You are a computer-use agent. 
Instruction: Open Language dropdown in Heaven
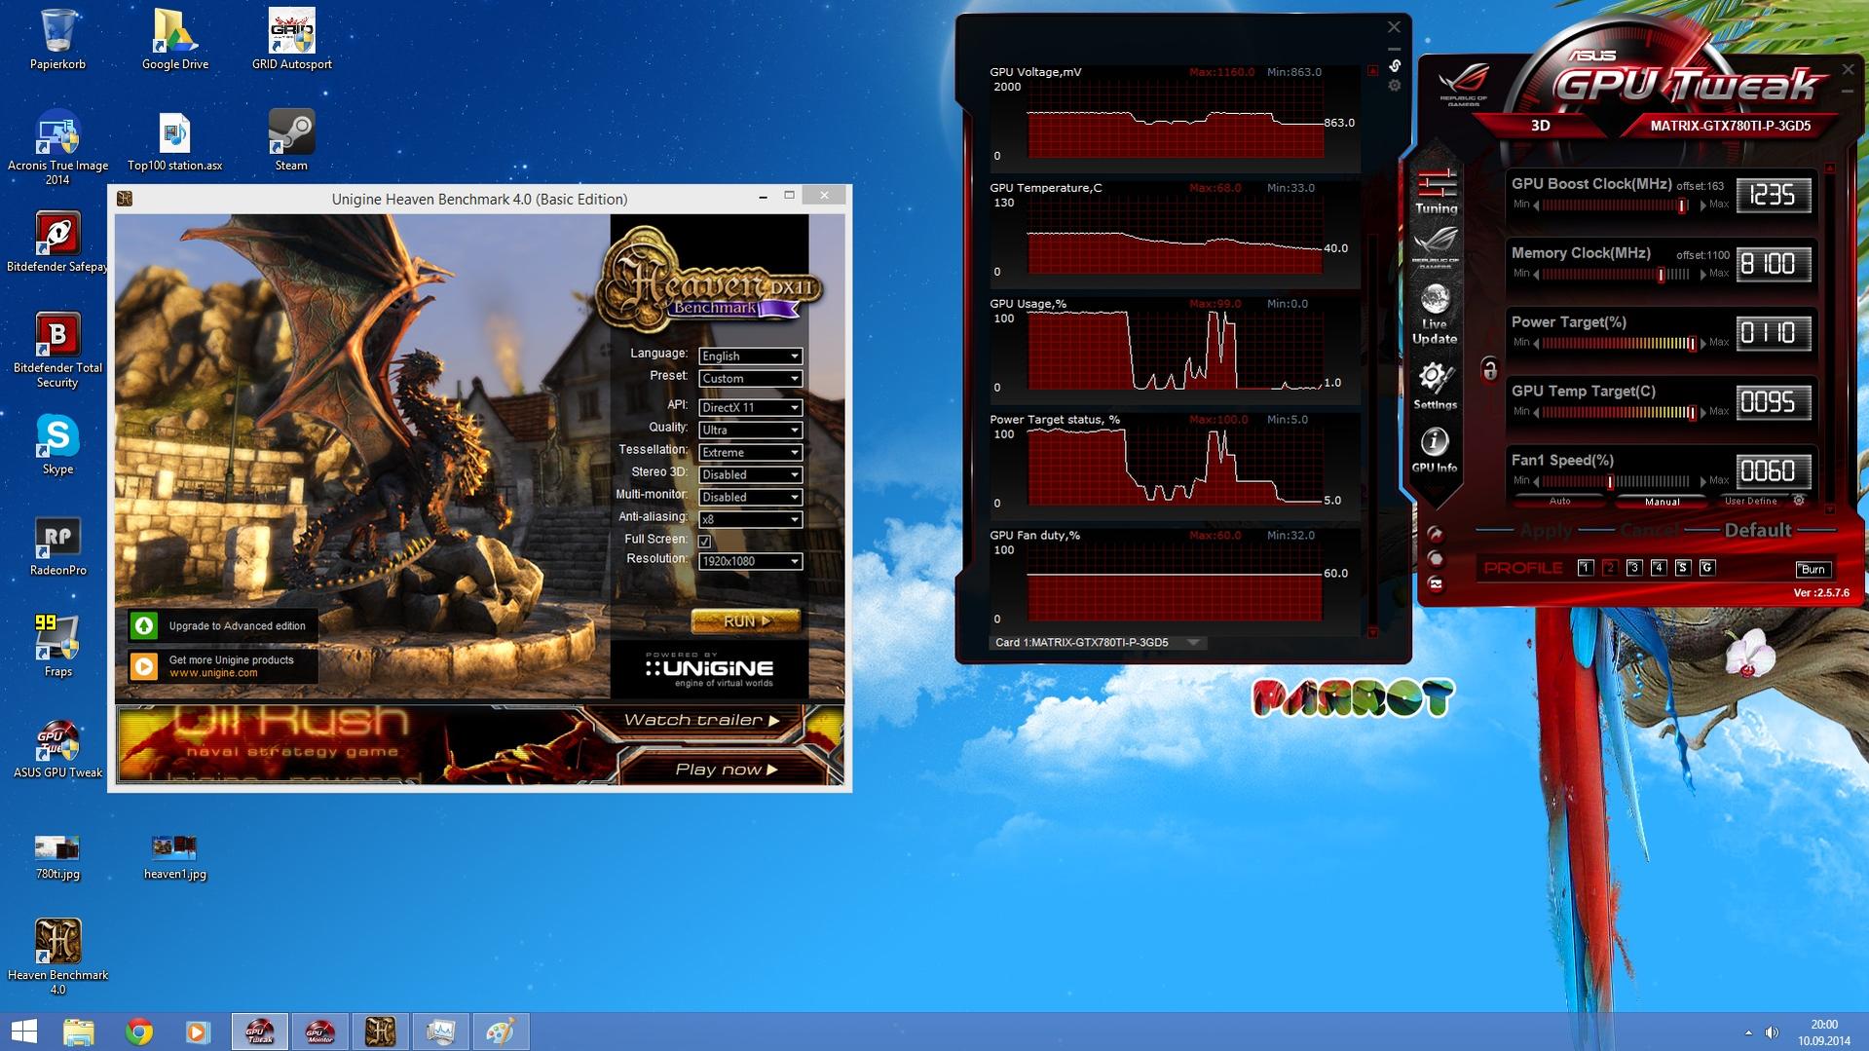pos(750,357)
